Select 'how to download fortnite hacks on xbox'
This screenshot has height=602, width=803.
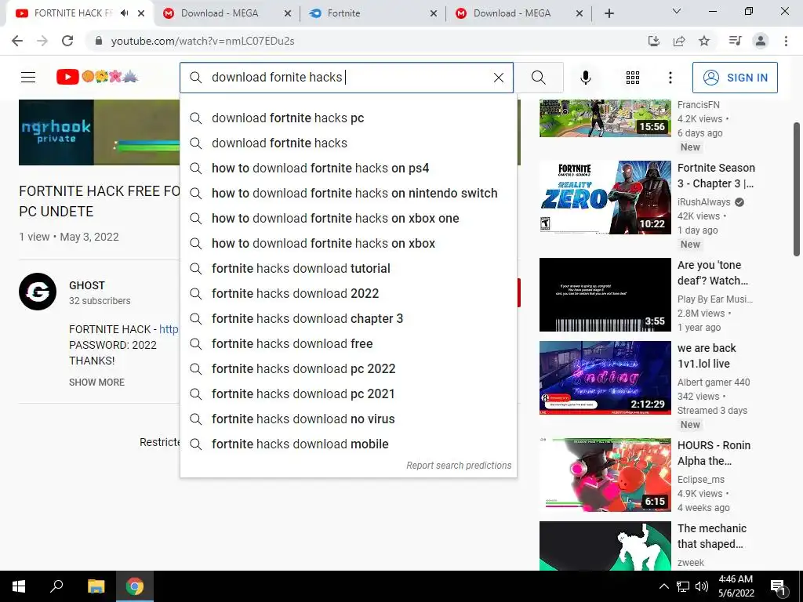point(348,243)
